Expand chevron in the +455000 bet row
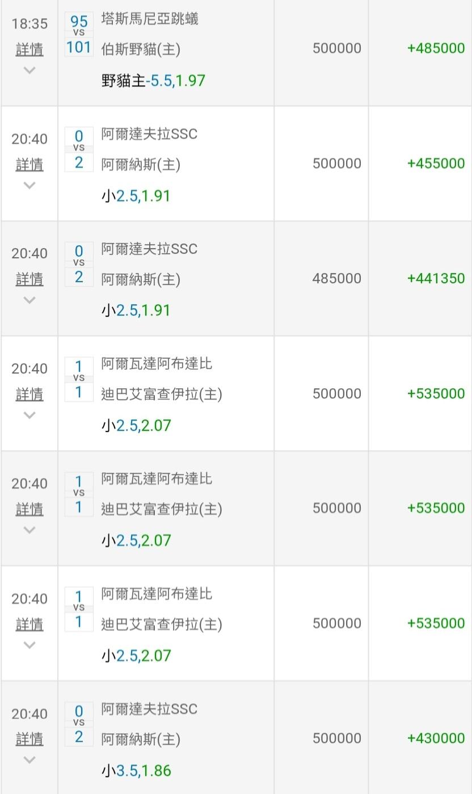This screenshot has height=794, width=472. pyautogui.click(x=29, y=185)
